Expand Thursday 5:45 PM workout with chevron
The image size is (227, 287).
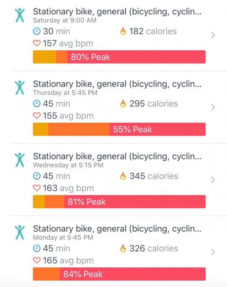(x=213, y=107)
